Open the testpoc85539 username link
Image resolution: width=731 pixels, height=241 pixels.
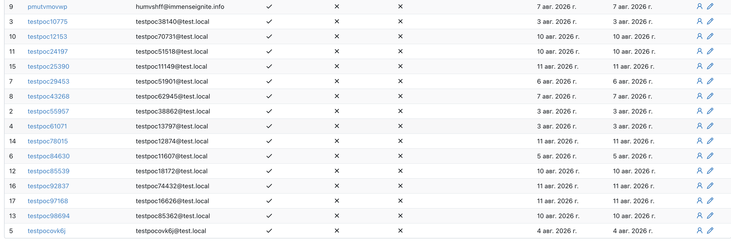[x=48, y=171]
